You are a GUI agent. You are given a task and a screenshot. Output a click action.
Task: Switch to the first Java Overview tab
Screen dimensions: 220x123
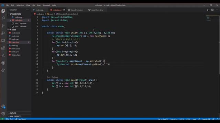77,10
